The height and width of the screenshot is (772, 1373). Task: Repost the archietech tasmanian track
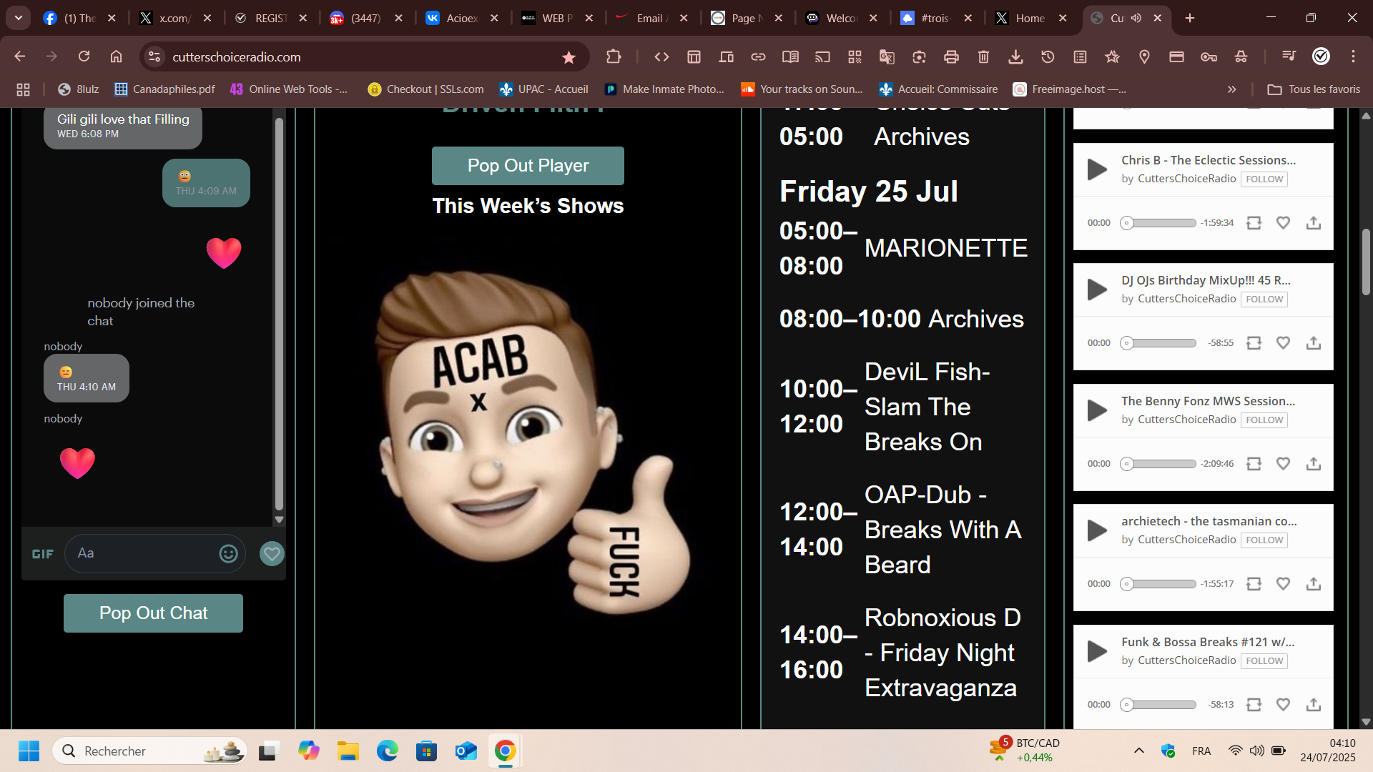coord(1254,584)
